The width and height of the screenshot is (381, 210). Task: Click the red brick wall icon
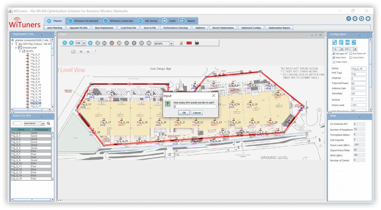[x=189, y=43]
